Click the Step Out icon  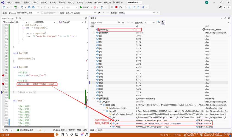(x=138, y=7)
